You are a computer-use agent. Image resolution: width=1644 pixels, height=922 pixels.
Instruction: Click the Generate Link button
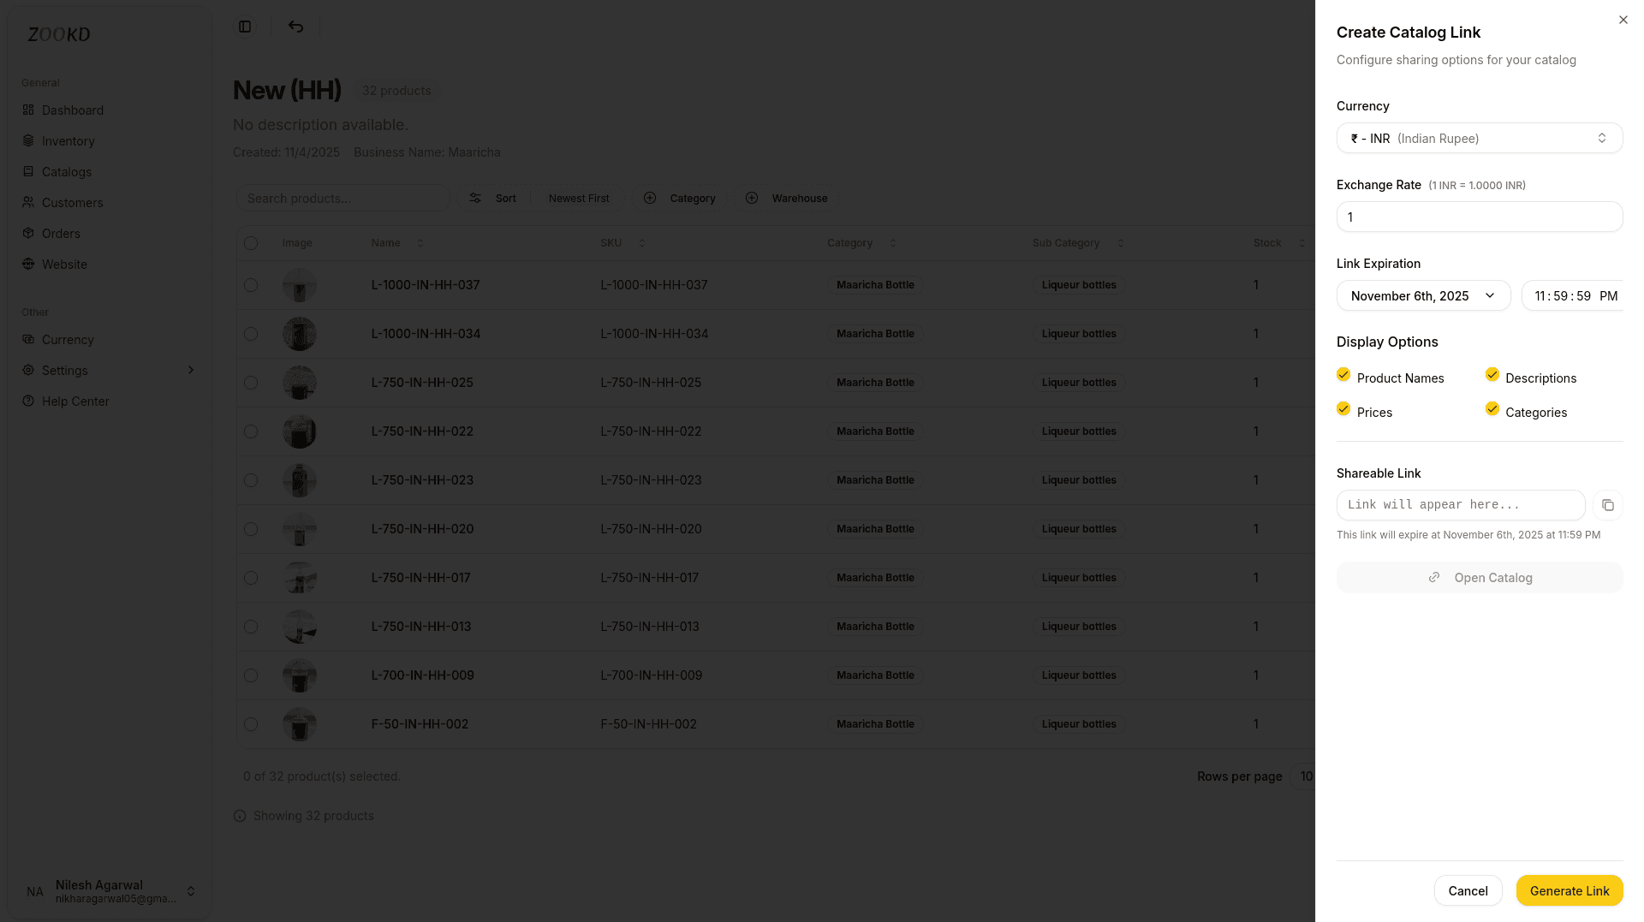[x=1570, y=890]
